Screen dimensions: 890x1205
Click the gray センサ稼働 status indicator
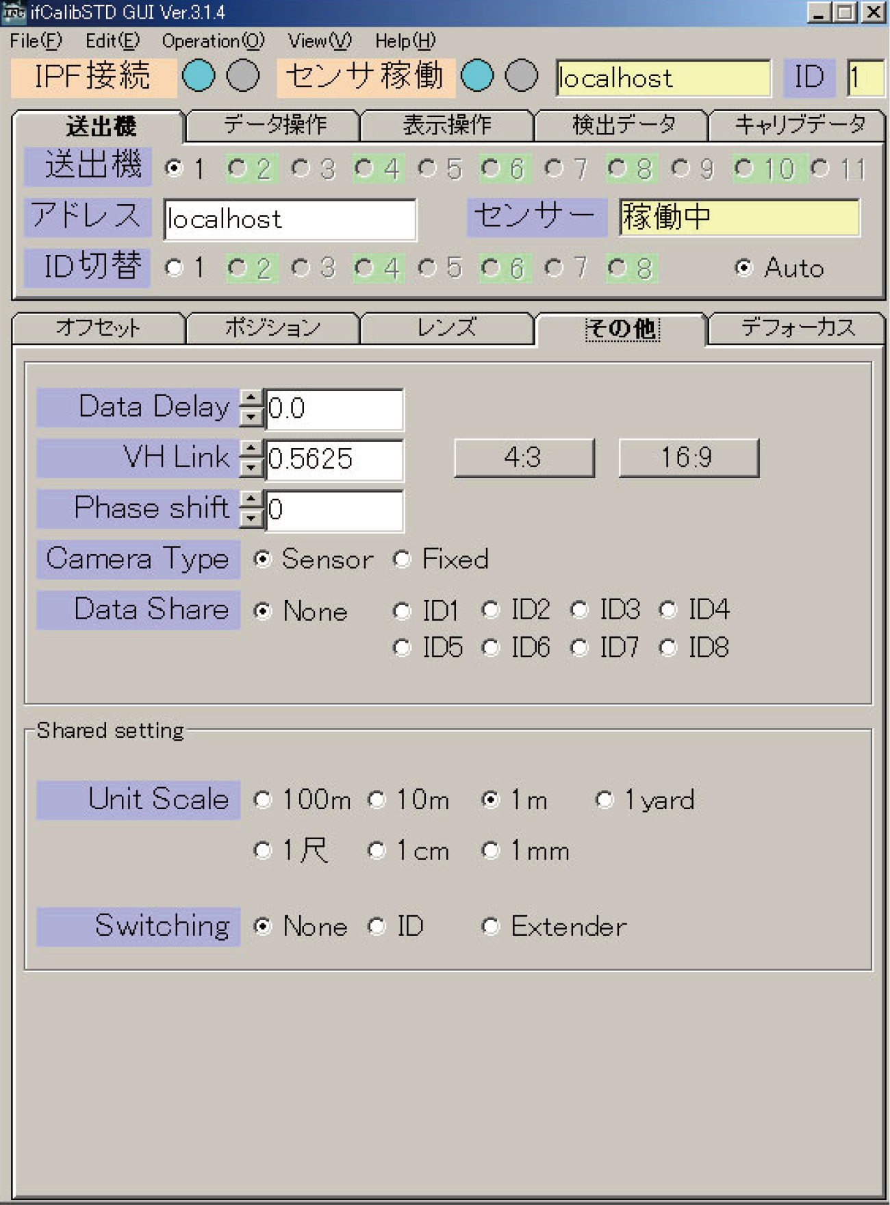coord(522,75)
